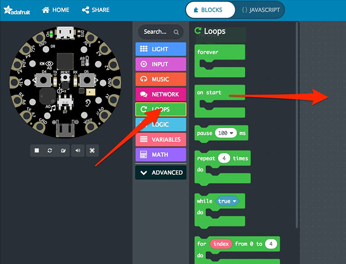Open the LOGIC block category
The width and height of the screenshot is (346, 264).
[160, 124]
